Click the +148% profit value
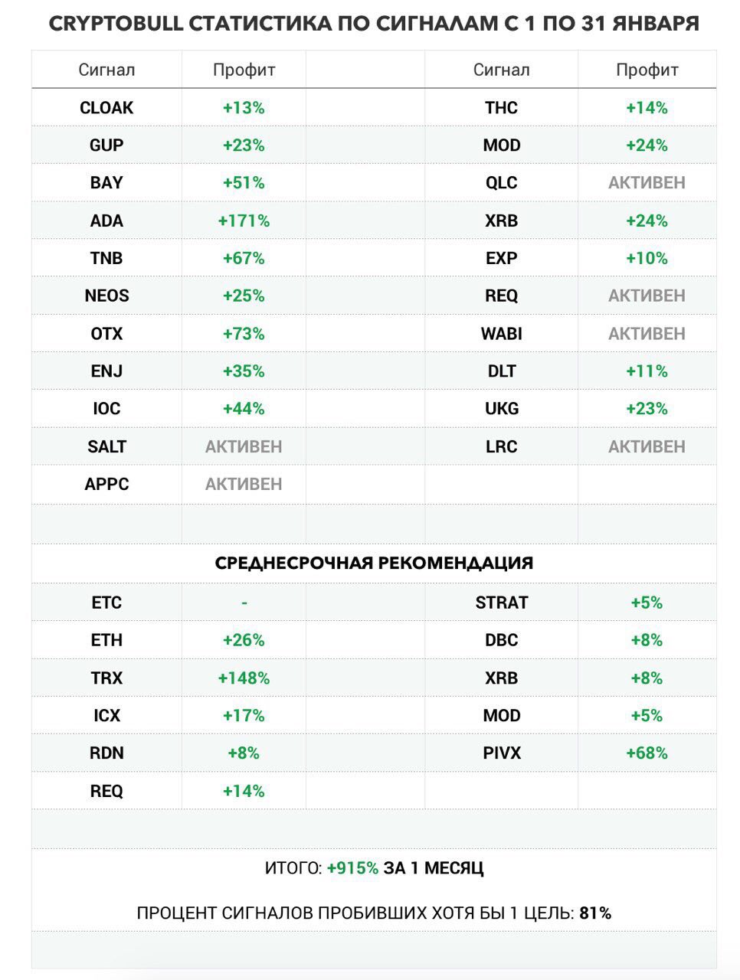The height and width of the screenshot is (980, 740). [244, 678]
